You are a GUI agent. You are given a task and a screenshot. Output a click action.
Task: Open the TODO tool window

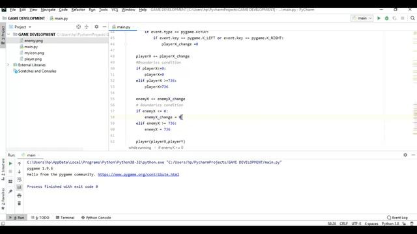(x=40, y=218)
